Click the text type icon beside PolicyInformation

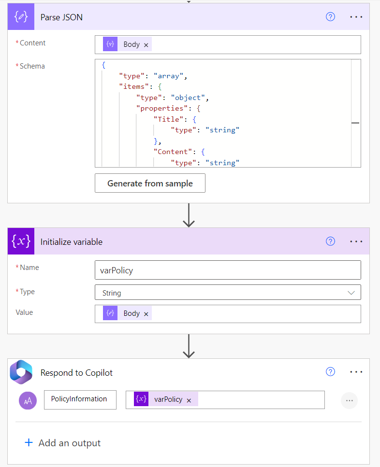pos(28,400)
